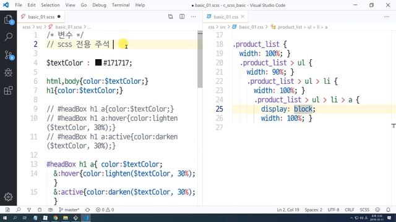Open the Extensions view
The height and width of the screenshot is (222, 396).
(x=8, y=90)
